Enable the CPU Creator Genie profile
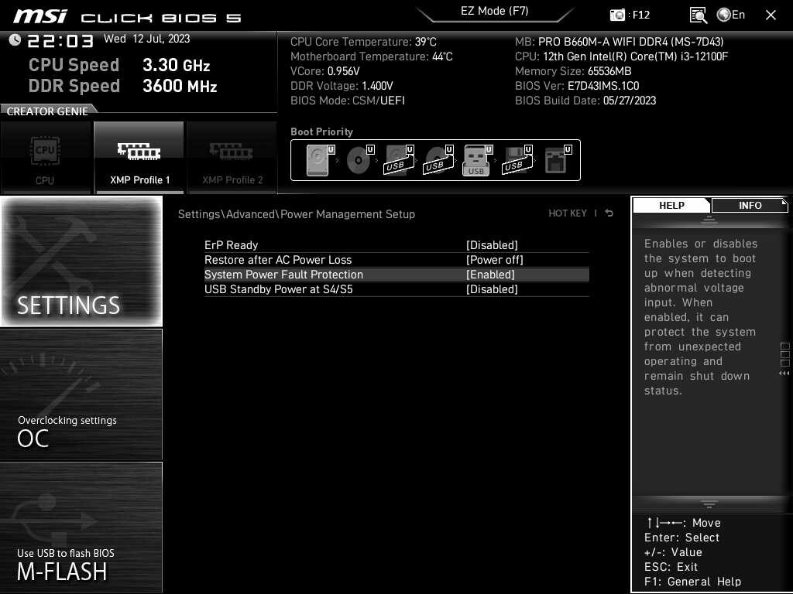Viewport: 793px width, 594px height. coord(46,157)
